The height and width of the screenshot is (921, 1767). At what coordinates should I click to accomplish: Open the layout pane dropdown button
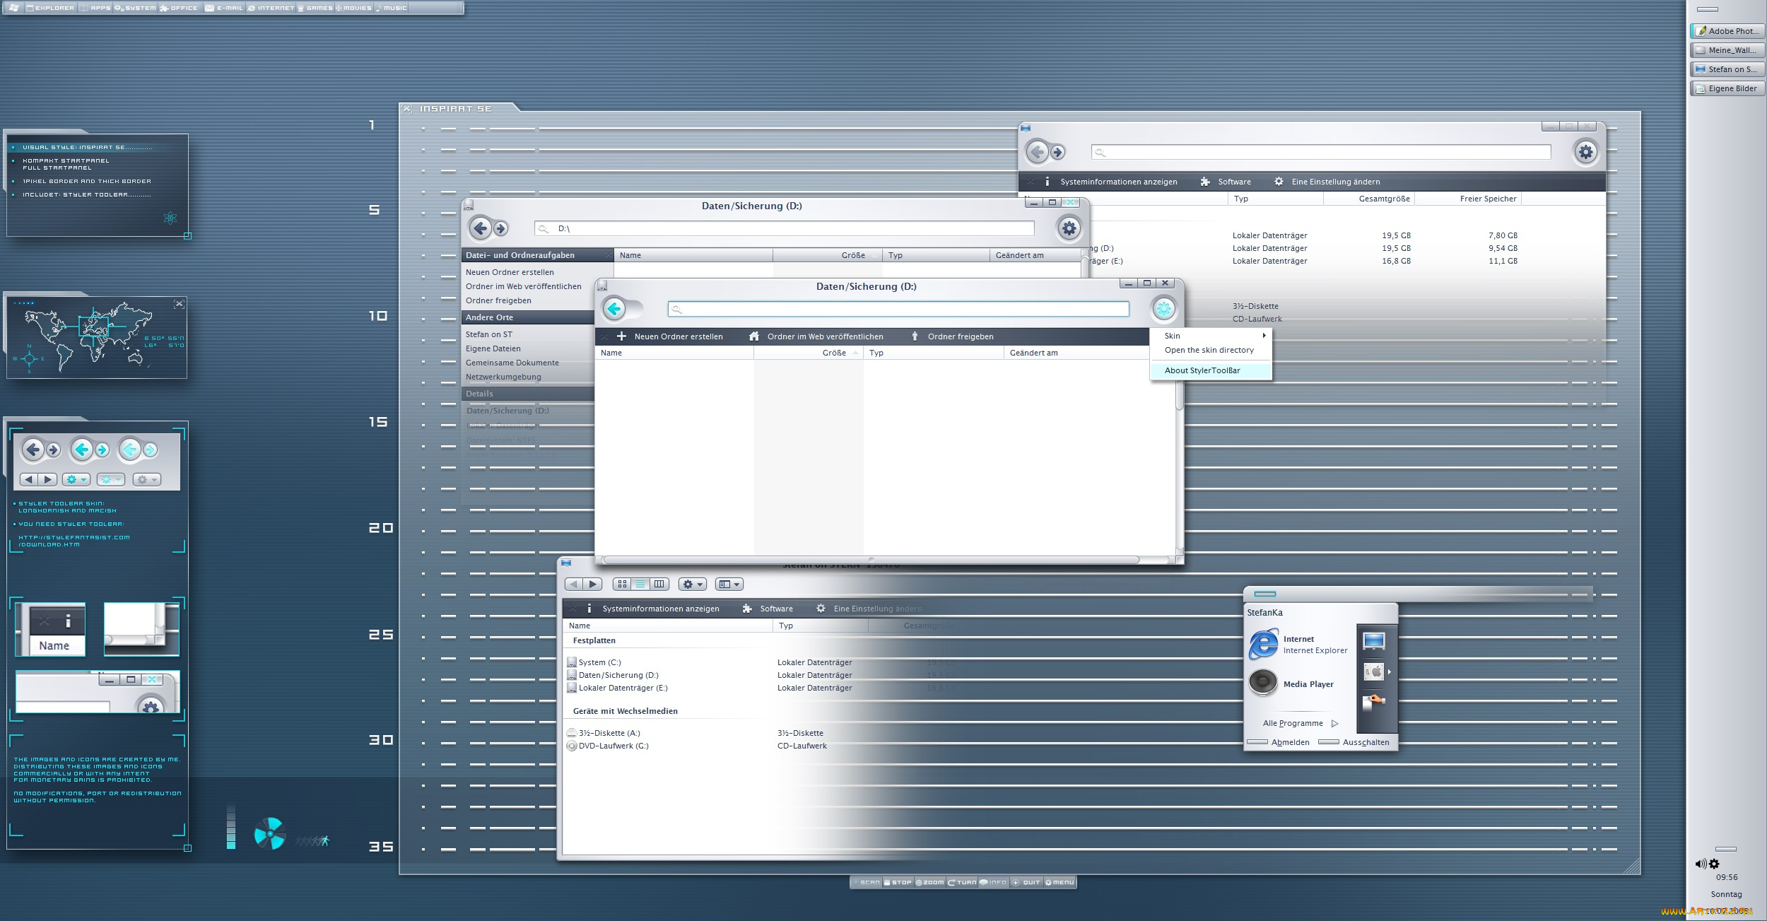pyautogui.click(x=729, y=584)
